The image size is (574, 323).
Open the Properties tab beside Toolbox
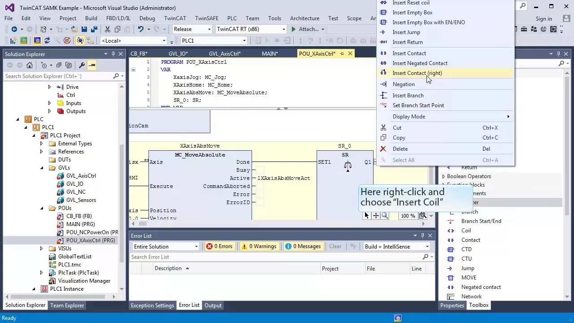point(452,306)
